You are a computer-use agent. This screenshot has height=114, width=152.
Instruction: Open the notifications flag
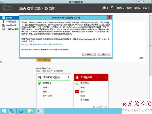pyautogui.click(x=112, y=8)
